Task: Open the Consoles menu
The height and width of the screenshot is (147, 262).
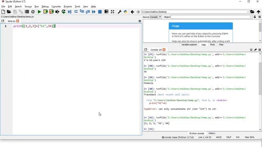Action: coord(56,7)
